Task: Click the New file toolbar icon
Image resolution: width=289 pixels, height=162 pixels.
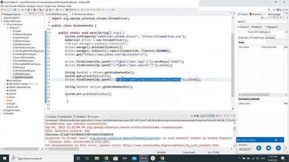Action: (2, 10)
